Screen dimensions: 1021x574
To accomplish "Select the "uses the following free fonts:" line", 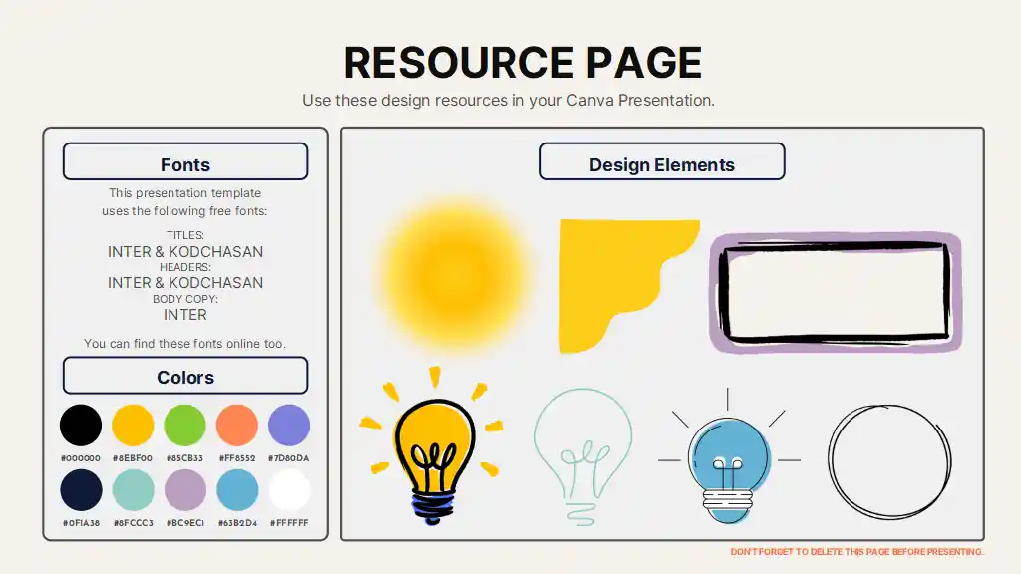I will [x=184, y=211].
